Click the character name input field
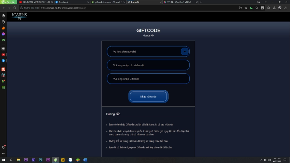The image size is (290, 163). tap(148, 65)
